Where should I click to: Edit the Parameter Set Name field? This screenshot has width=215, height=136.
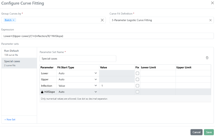pyautogui.click(x=78, y=59)
